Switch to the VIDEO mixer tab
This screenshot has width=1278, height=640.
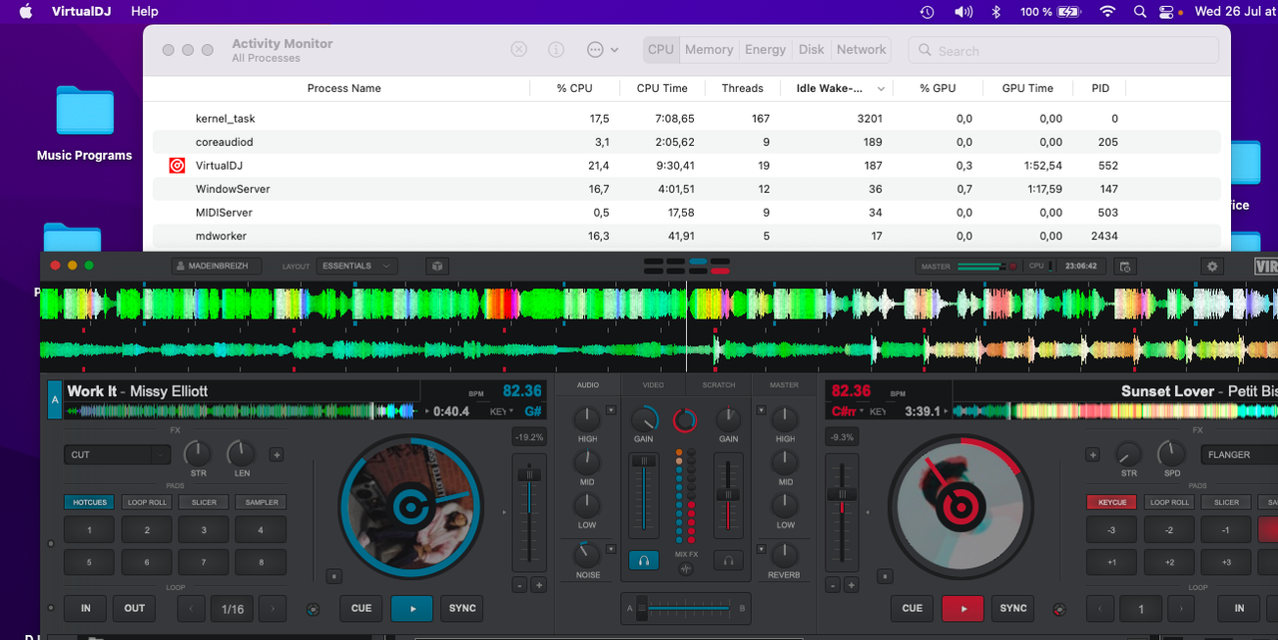653,384
